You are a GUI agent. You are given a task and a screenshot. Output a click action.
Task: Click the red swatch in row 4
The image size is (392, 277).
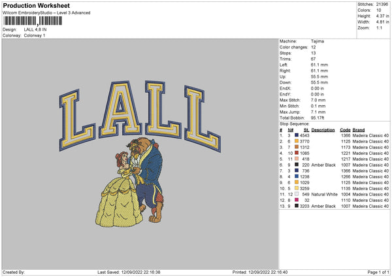297,153
